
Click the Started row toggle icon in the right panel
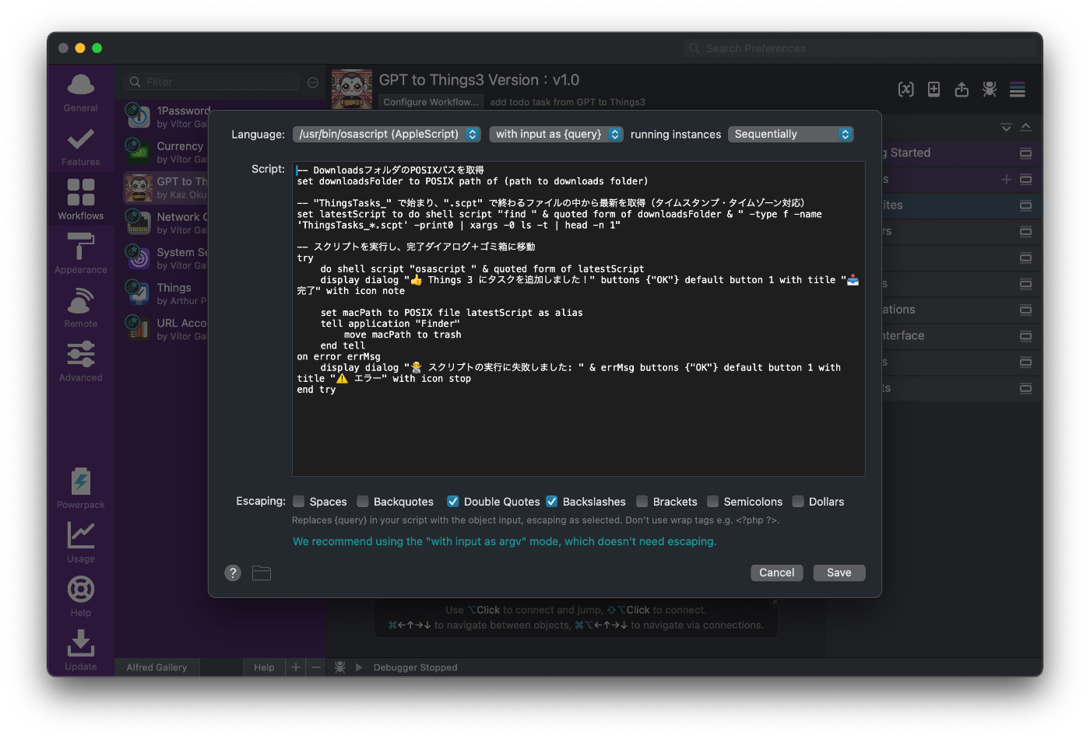click(x=1026, y=153)
